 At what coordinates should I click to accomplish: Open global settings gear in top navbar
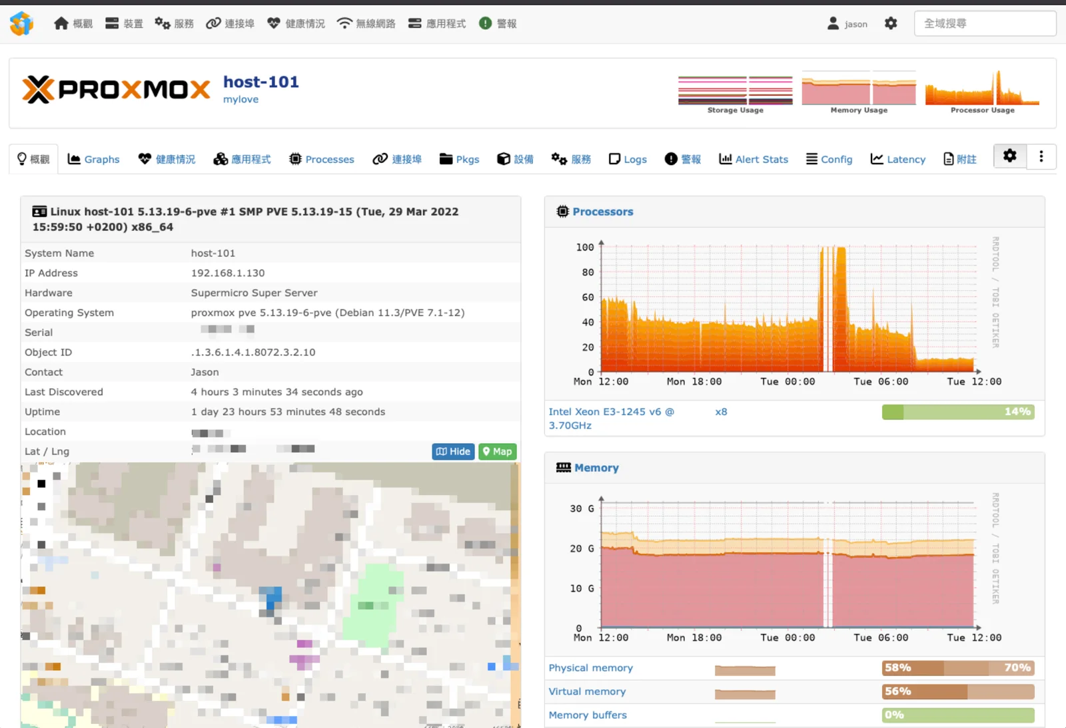[891, 23]
